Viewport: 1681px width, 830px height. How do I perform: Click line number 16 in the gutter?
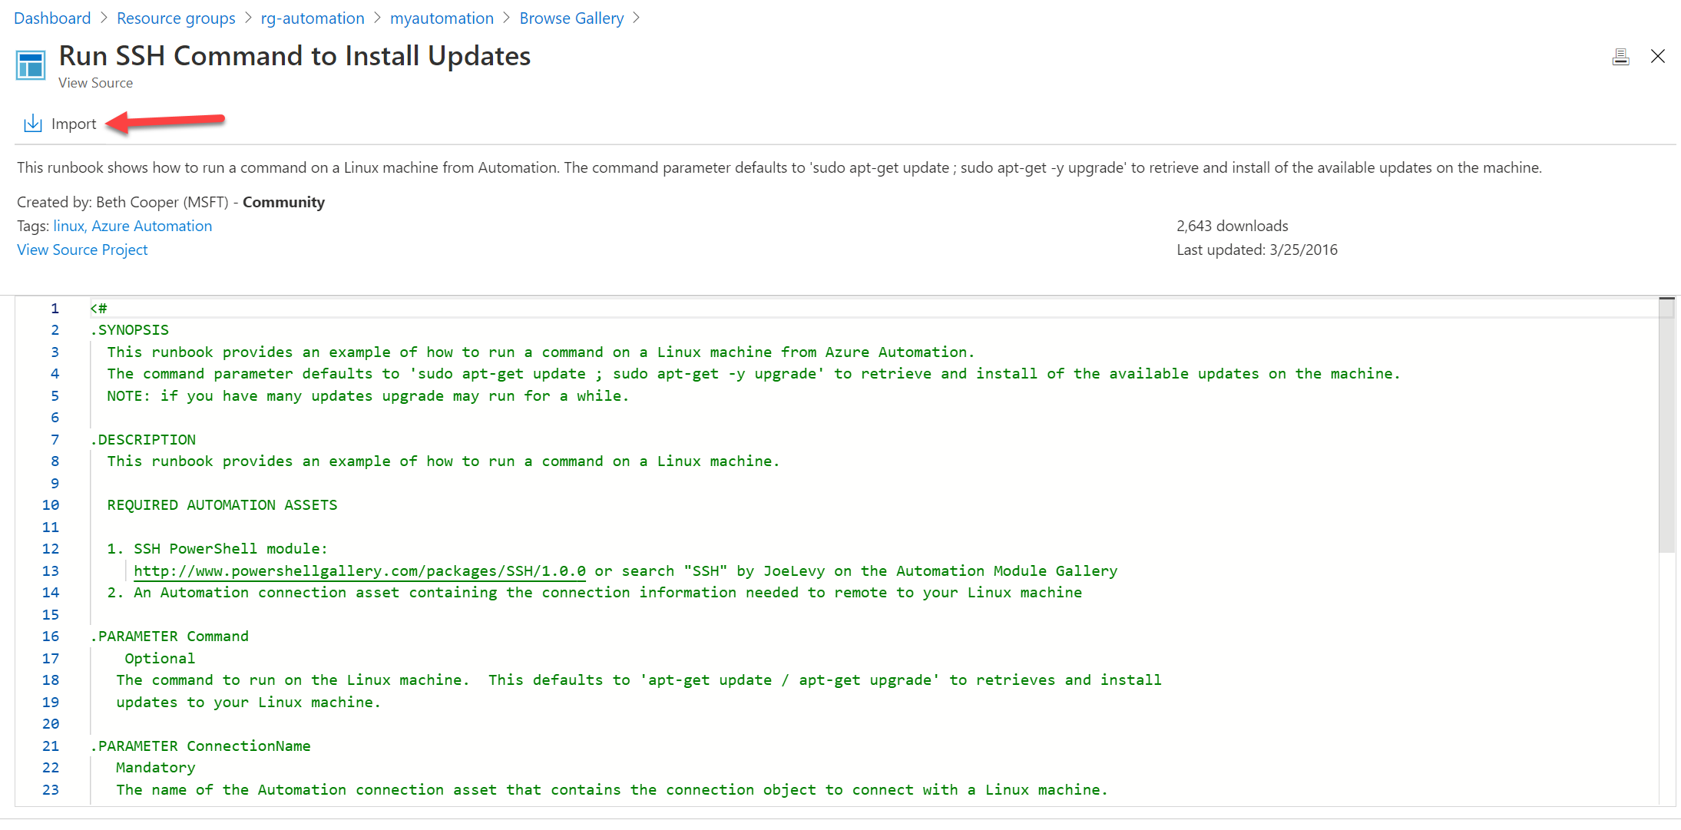(x=51, y=636)
